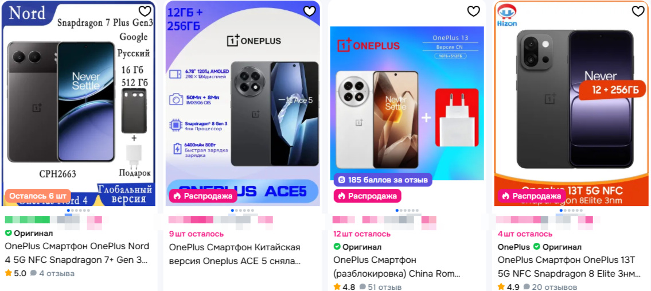Click 'Распродажа' badge on ACE5 card
Viewport: 651px width, 291px height.
tap(203, 196)
